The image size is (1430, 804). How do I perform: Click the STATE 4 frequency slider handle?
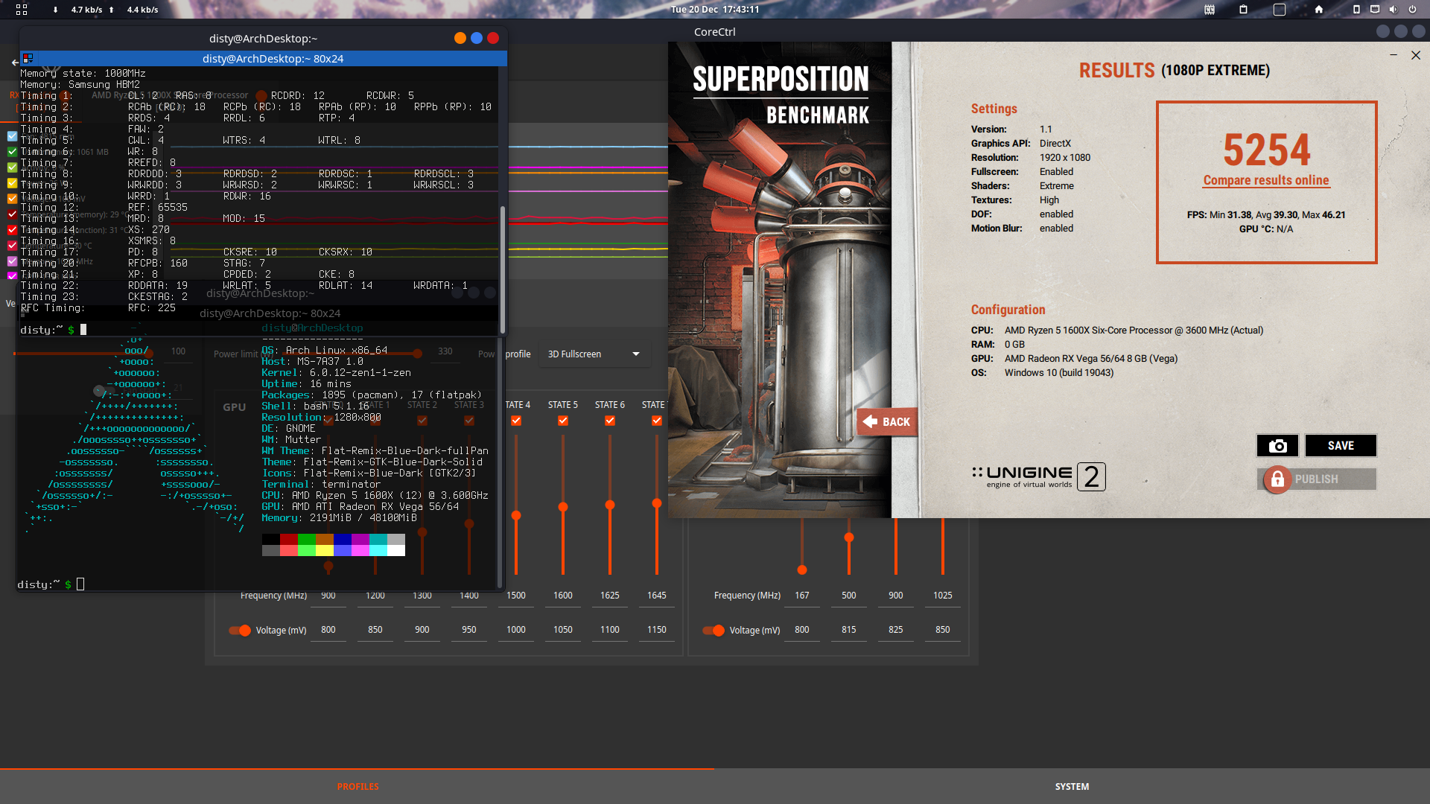pos(516,515)
